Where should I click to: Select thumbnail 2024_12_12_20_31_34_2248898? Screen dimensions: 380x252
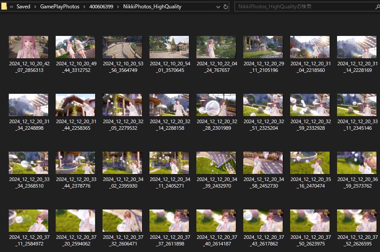(x=28, y=105)
